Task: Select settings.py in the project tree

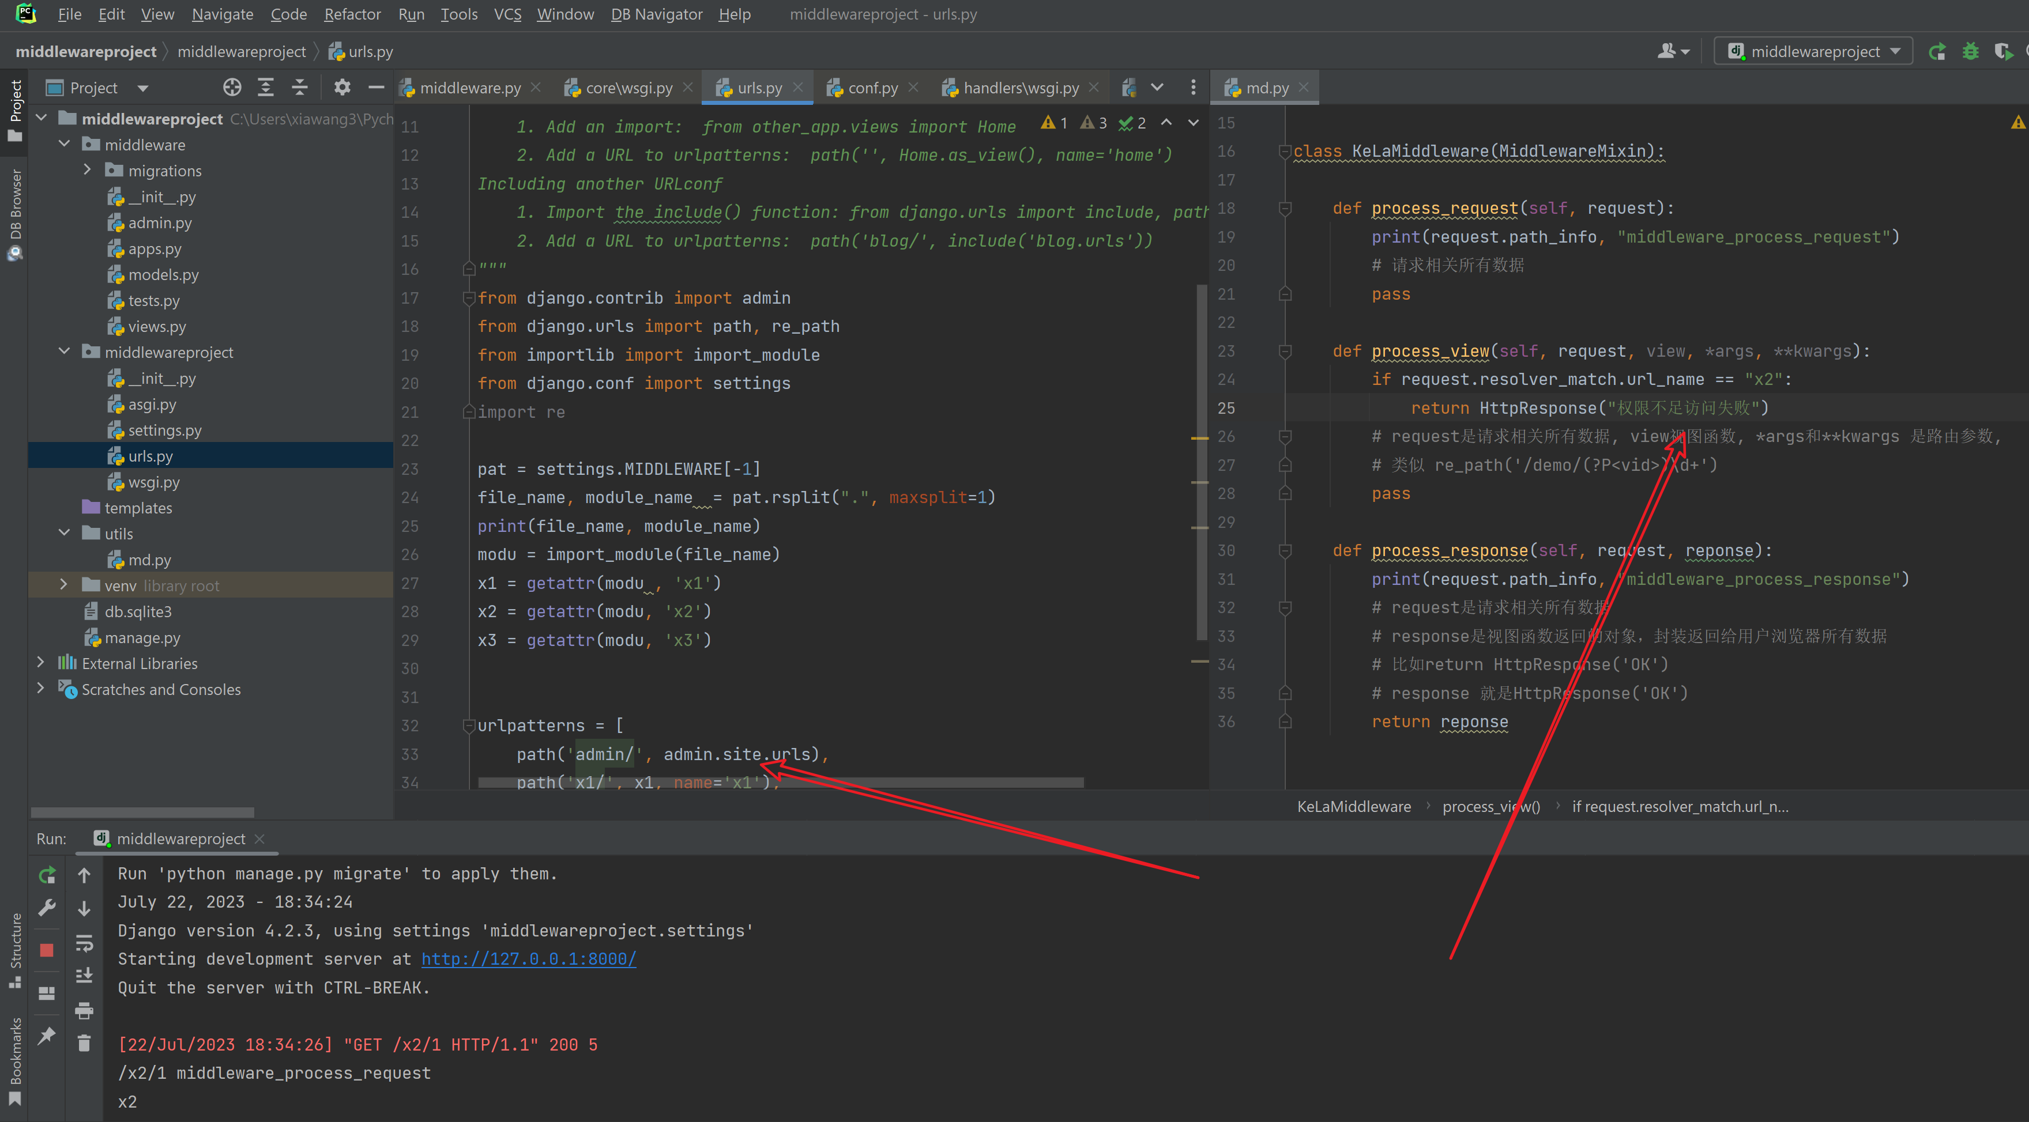Action: click(x=165, y=430)
